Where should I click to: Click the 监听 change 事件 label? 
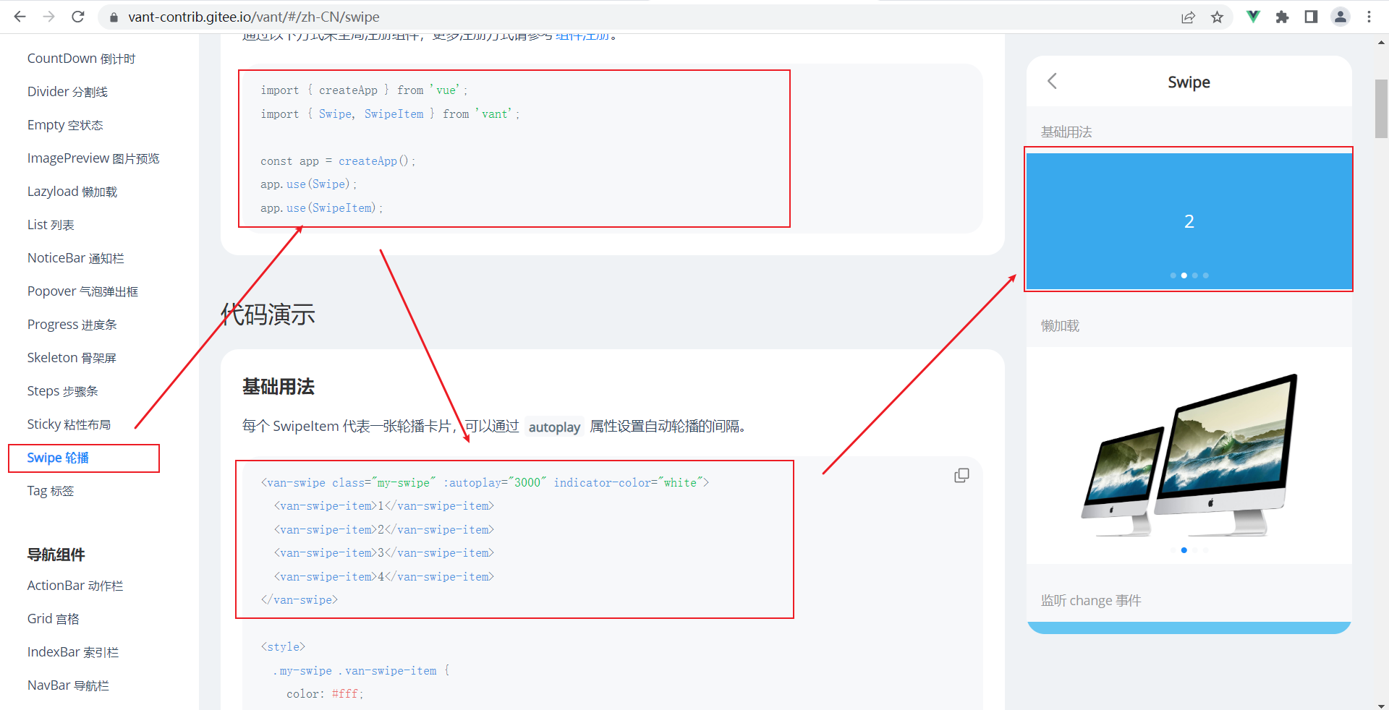tap(1091, 600)
